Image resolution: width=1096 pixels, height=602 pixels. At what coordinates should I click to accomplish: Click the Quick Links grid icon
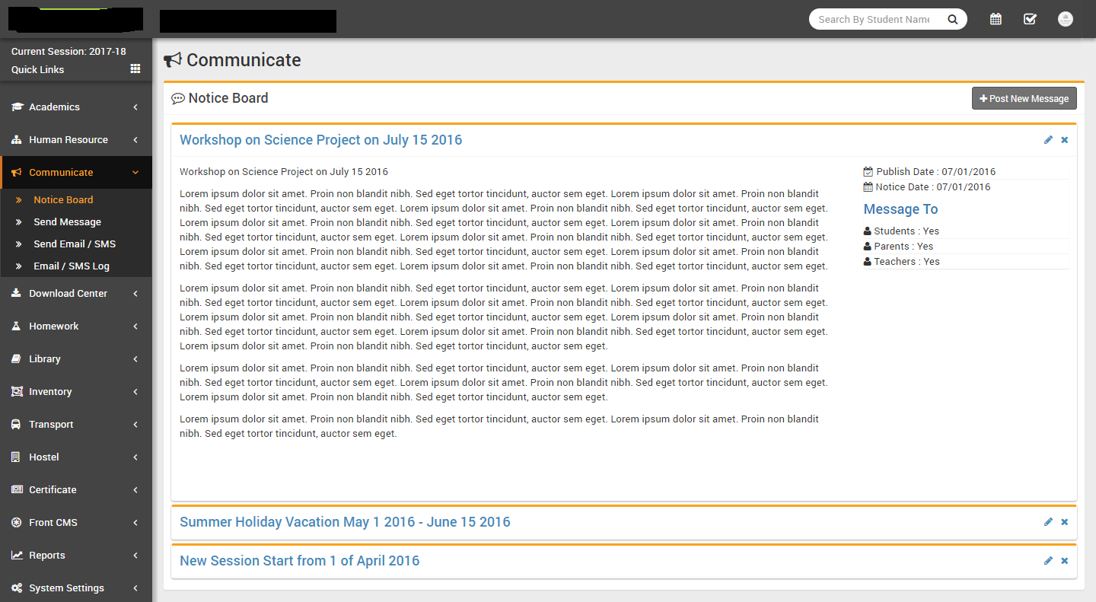tap(135, 68)
